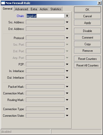Expand the Packet Mark arrow
The width and height of the screenshot is (103, 135).
[67, 87]
